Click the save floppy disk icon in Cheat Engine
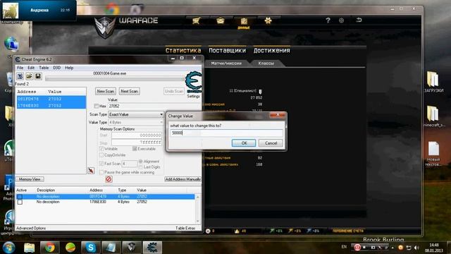 pyautogui.click(x=38, y=76)
